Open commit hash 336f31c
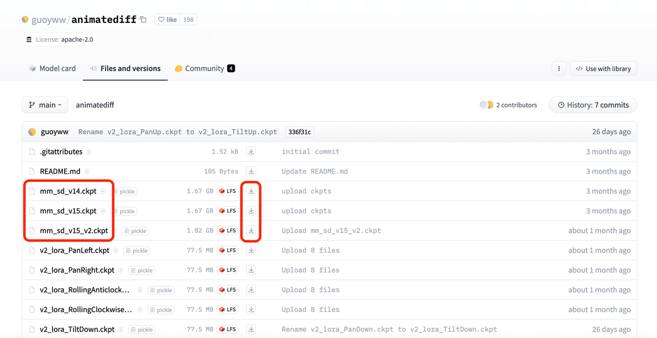Viewport: 657px width, 338px height. point(299,132)
